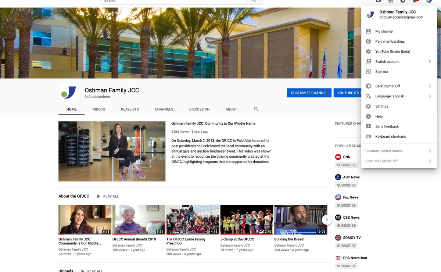The width and height of the screenshot is (441, 272).
Task: Click the Fox News channel icon
Action: (338, 197)
